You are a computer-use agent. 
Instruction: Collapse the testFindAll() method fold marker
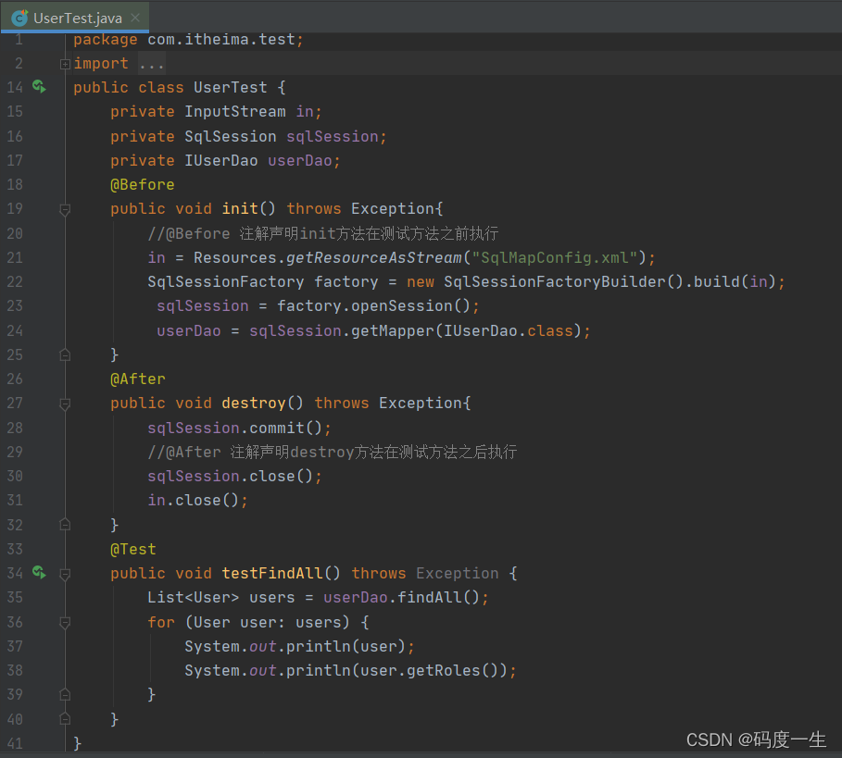[65, 575]
